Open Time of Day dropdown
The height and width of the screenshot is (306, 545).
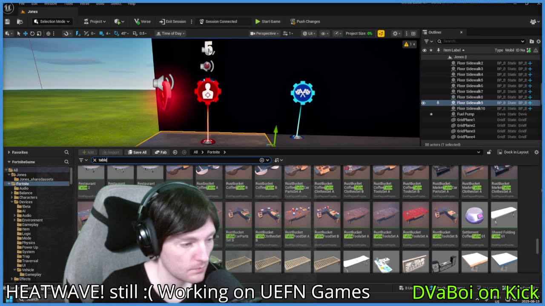coord(170,33)
